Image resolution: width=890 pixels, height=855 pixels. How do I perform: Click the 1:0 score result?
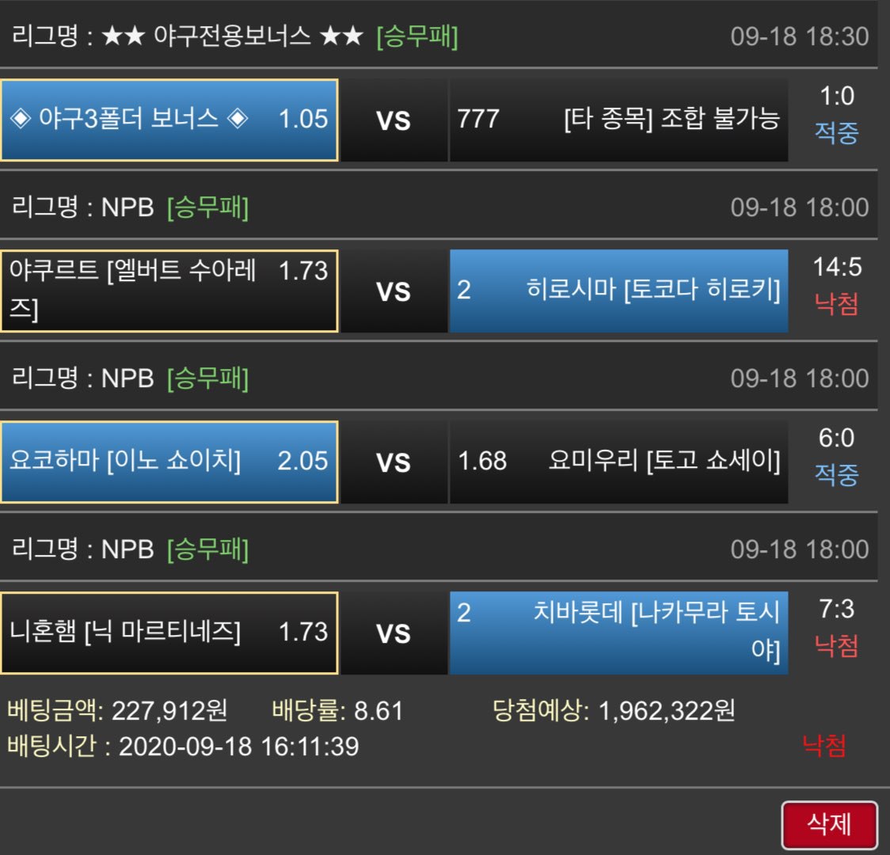pos(837,97)
